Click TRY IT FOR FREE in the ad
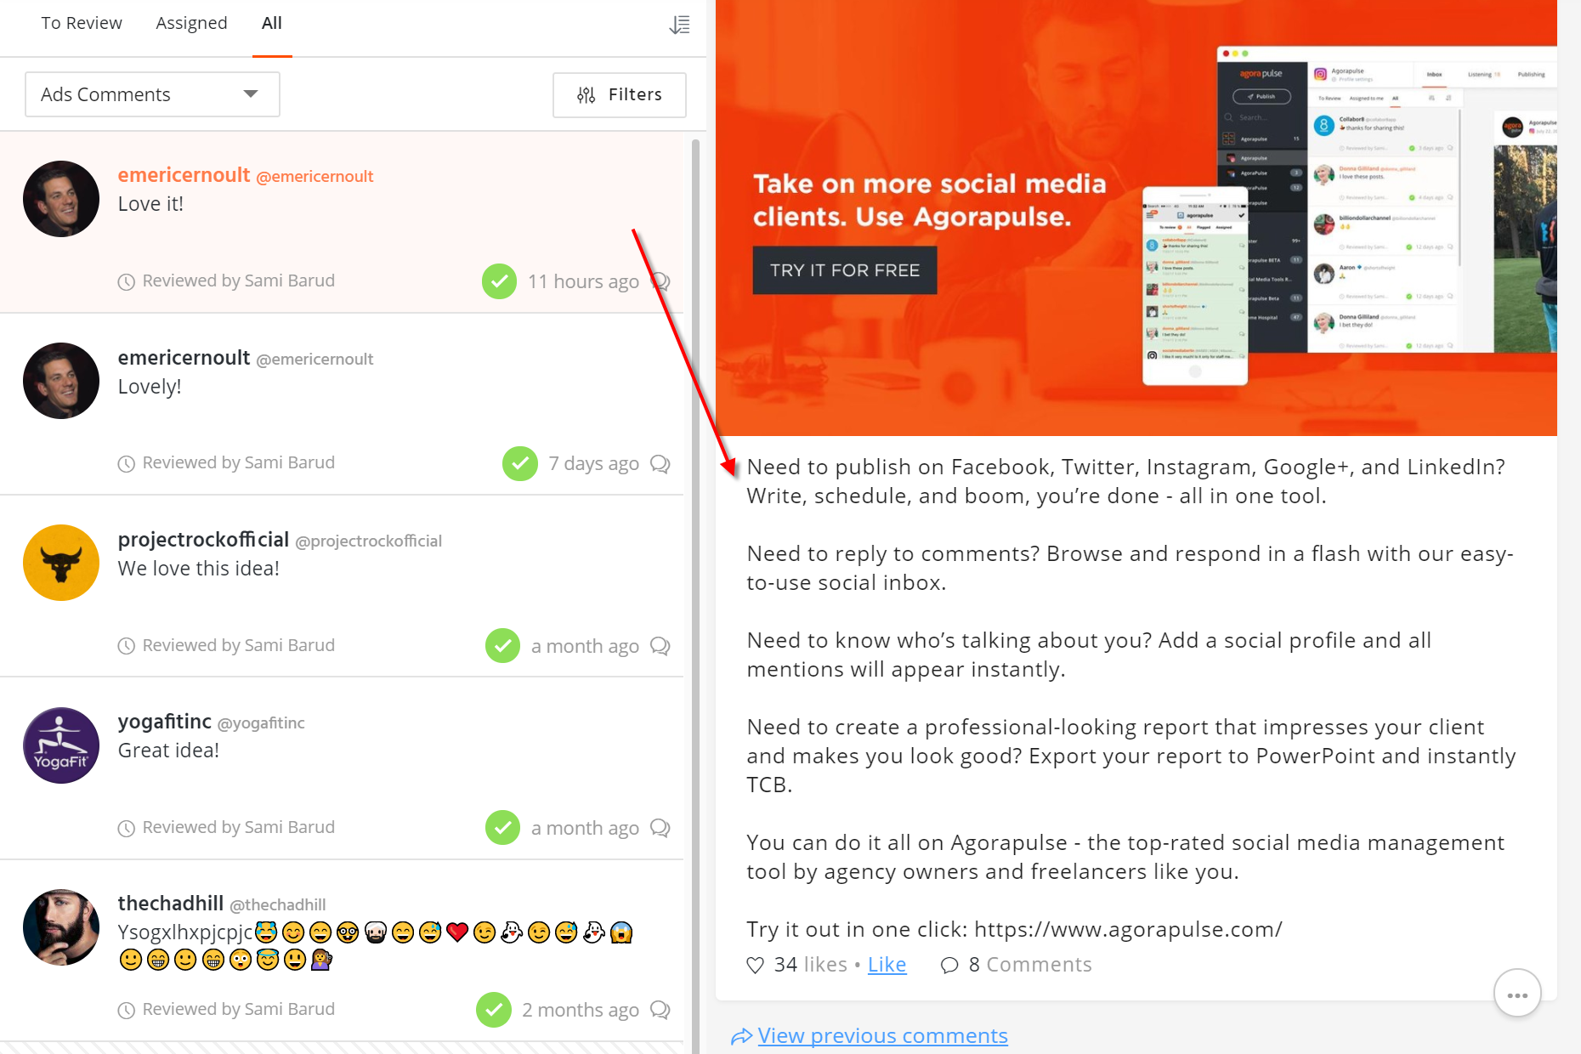This screenshot has height=1054, width=1581. click(845, 270)
